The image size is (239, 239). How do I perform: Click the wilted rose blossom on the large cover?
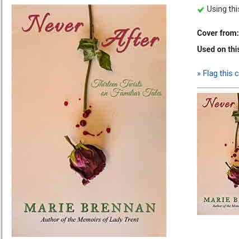click(86, 161)
